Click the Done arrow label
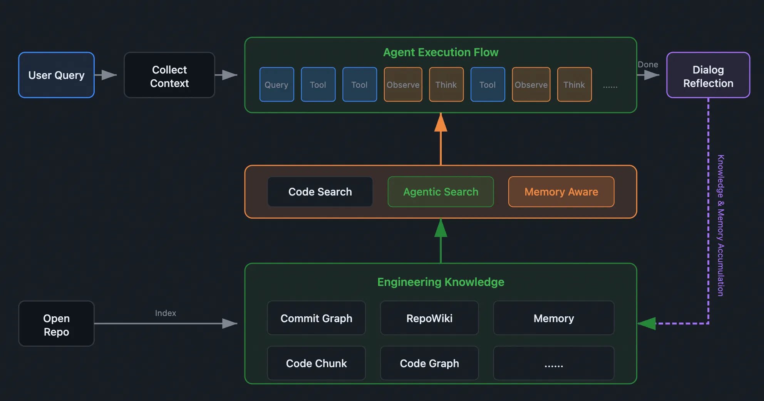 pos(648,65)
